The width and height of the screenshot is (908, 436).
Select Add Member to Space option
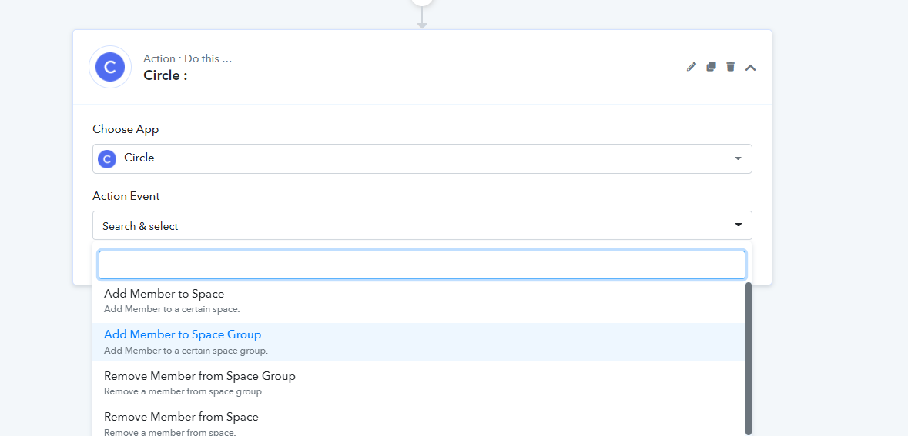click(419, 301)
